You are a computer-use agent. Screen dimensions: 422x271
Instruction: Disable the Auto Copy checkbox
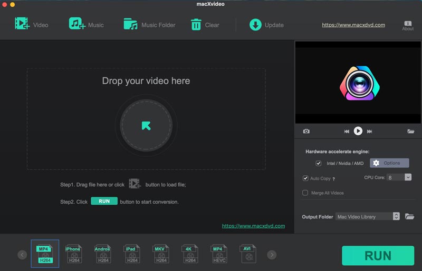pyautogui.click(x=305, y=178)
